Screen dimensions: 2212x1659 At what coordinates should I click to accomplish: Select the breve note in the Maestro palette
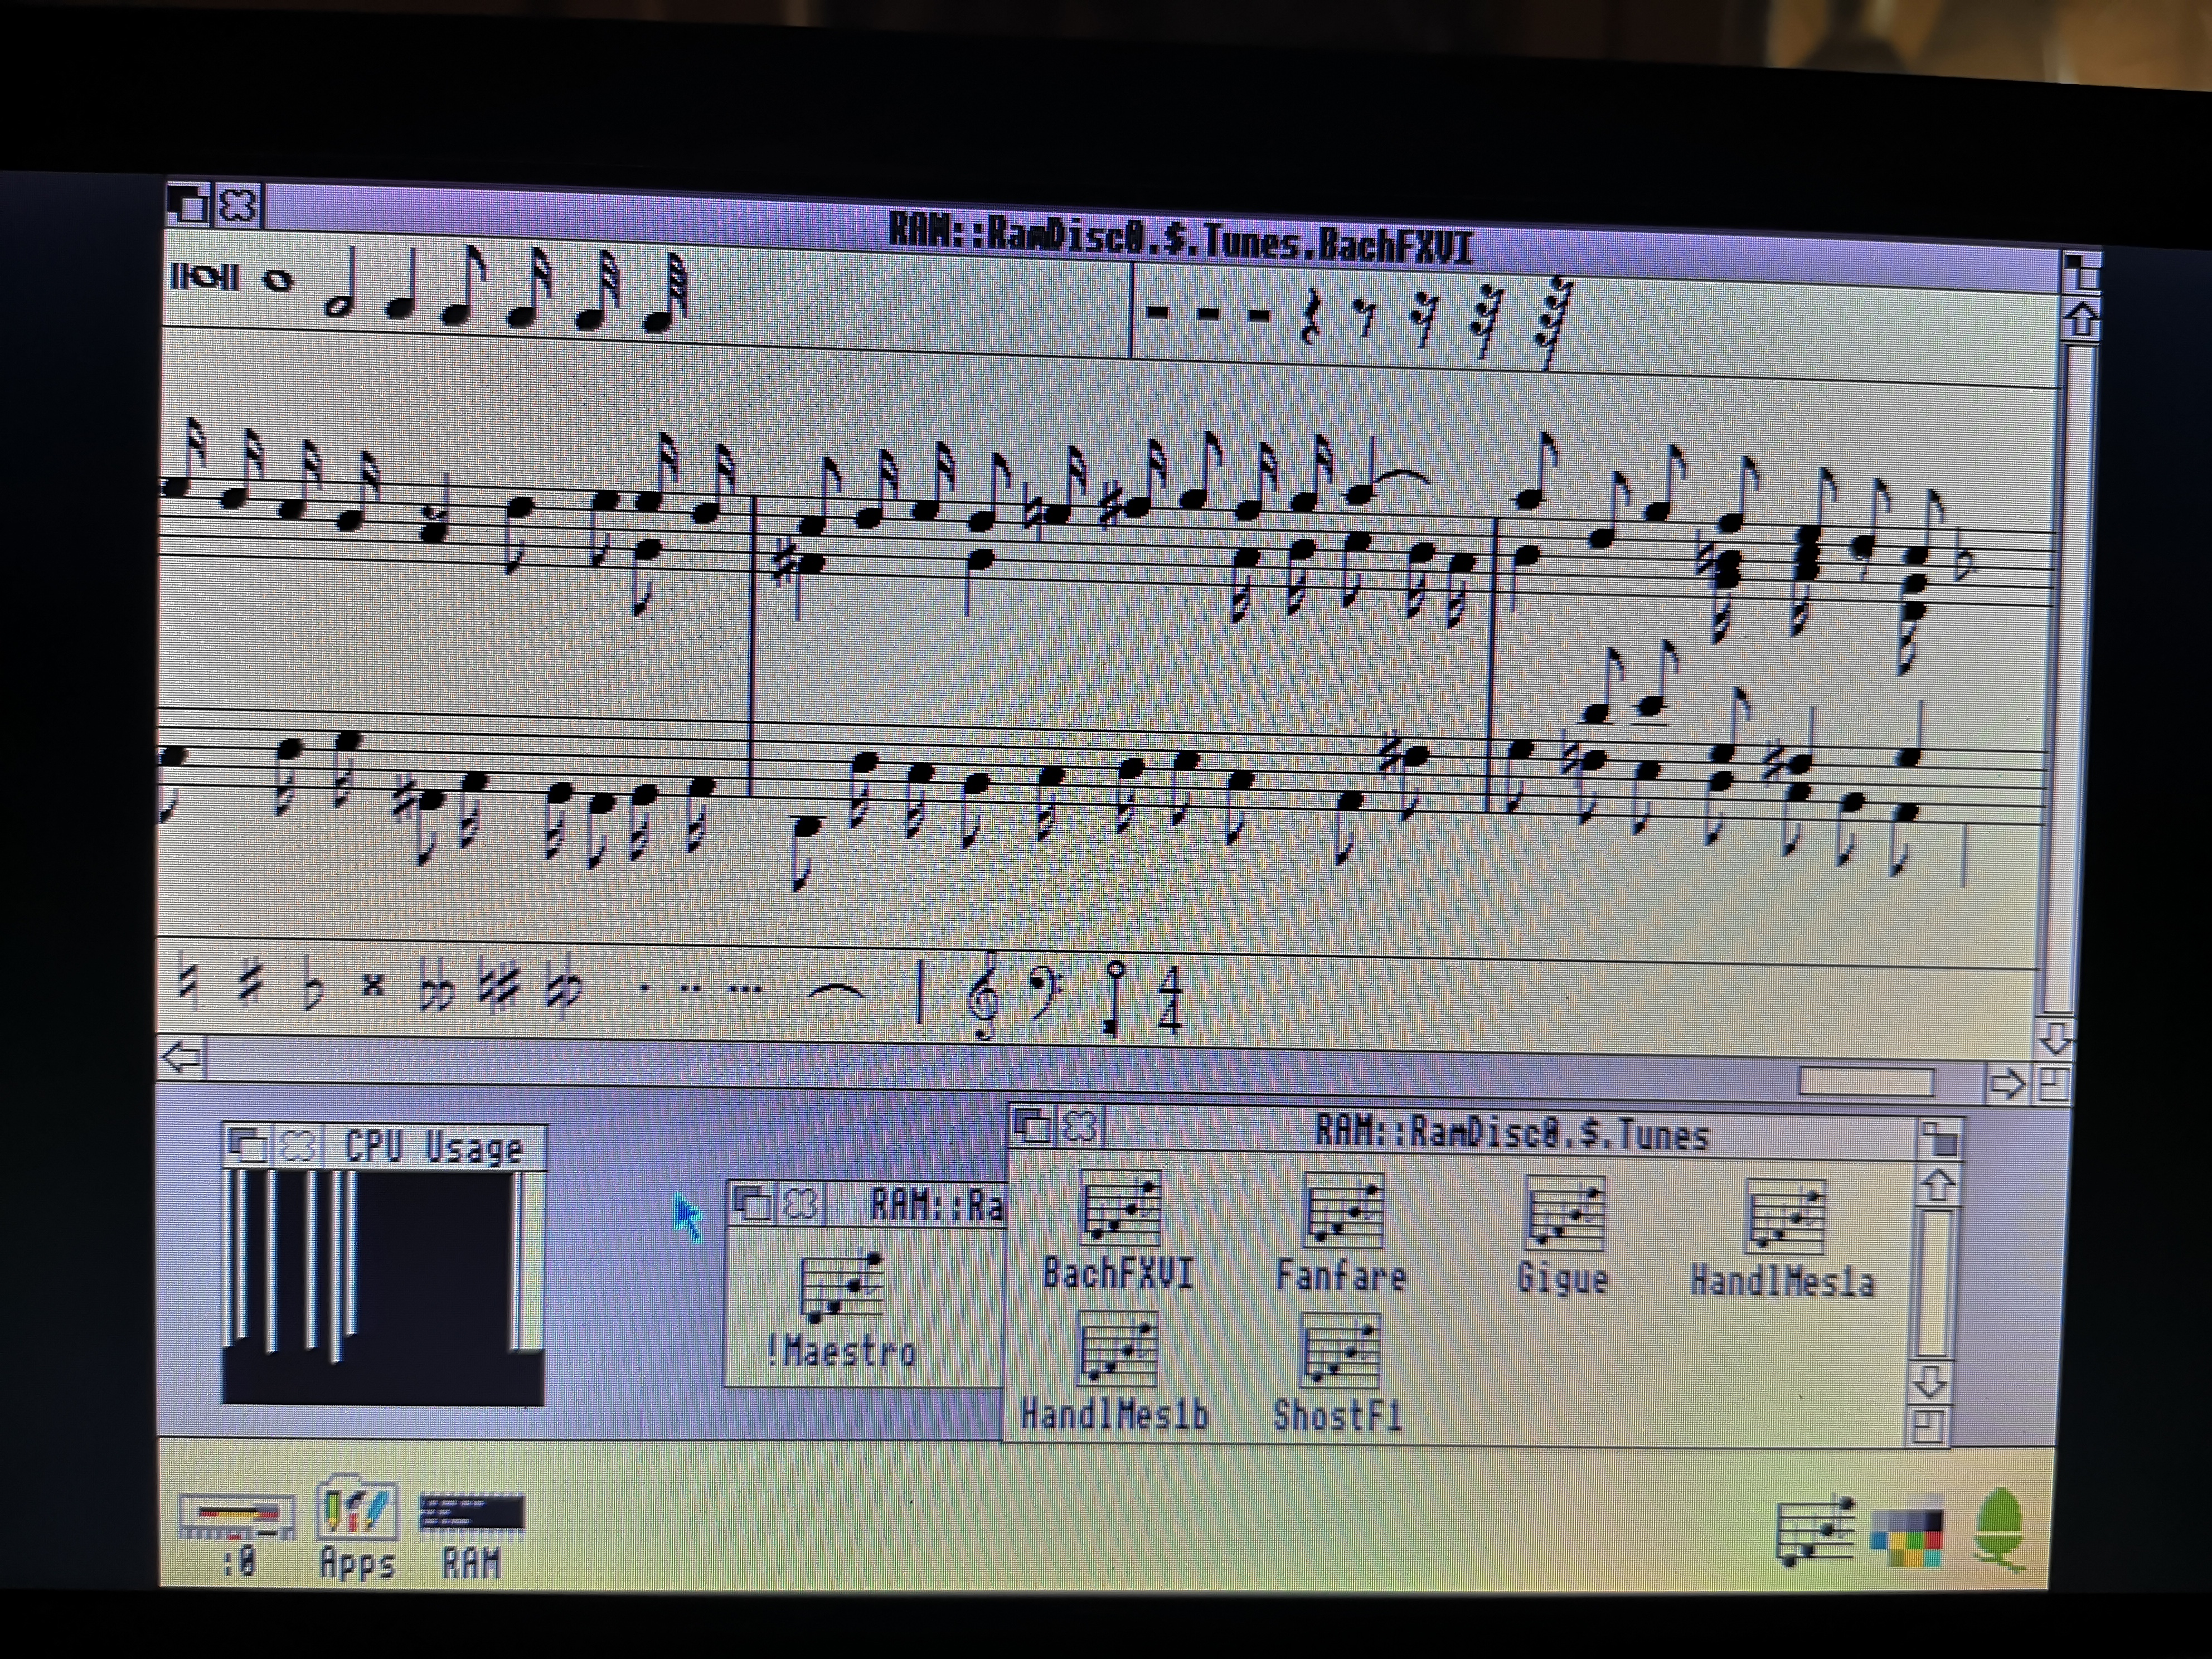pyautogui.click(x=205, y=277)
